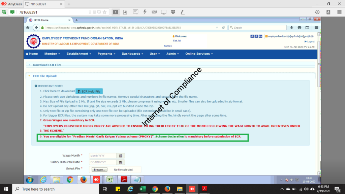This screenshot has width=345, height=194.
Task: Open AnyDesk permissions shield icon
Action: (x=173, y=12)
